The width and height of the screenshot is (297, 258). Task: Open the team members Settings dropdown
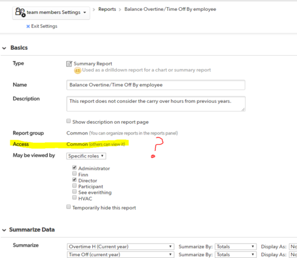tap(51, 13)
